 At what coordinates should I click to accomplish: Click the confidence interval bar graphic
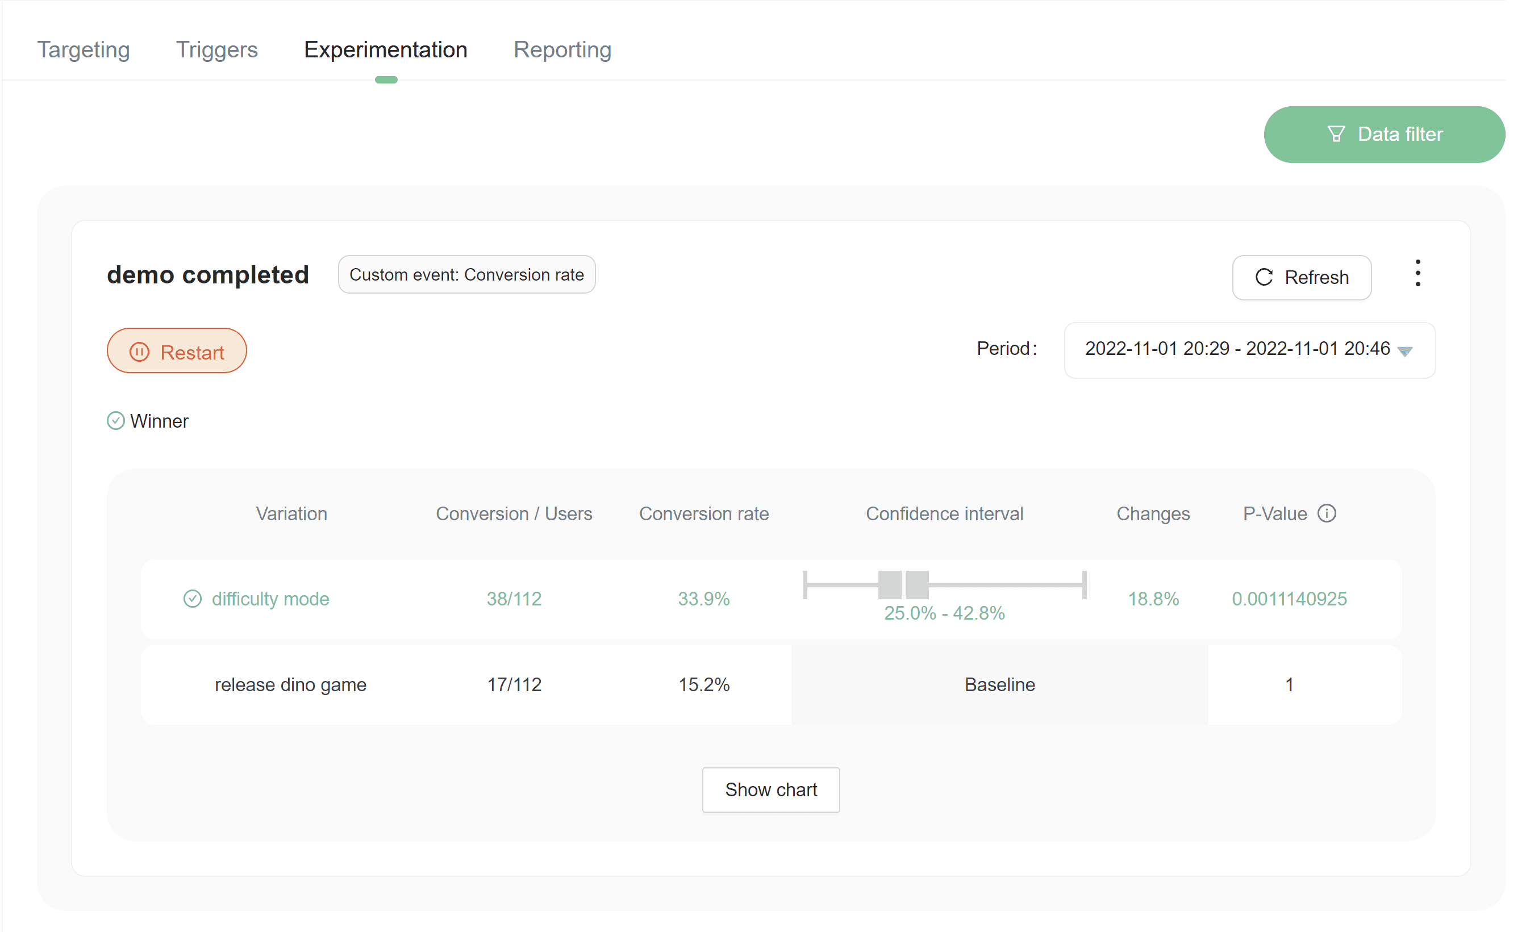point(944,585)
